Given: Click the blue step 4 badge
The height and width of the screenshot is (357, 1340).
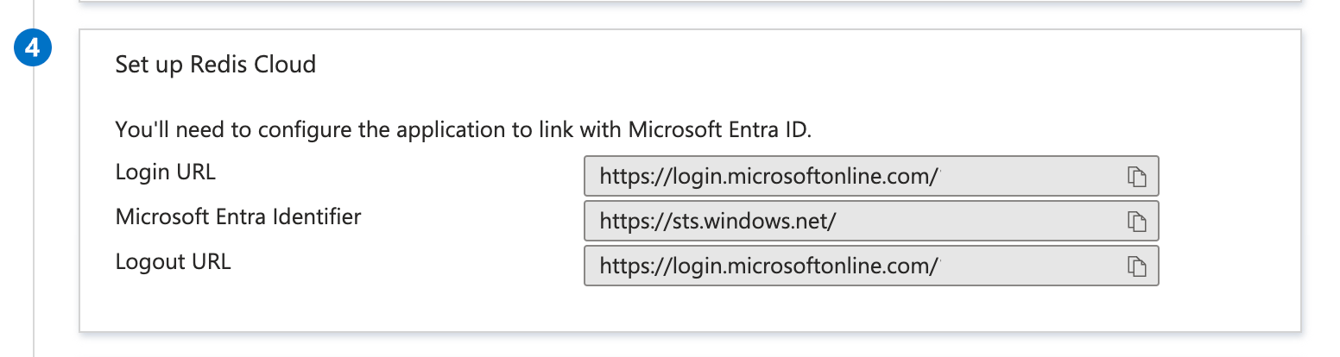Looking at the screenshot, I should (33, 50).
